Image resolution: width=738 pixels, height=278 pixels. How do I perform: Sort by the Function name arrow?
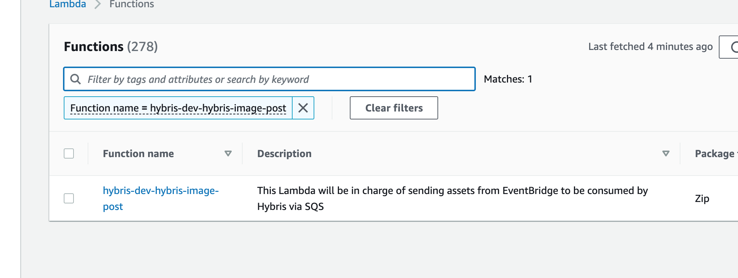228,153
